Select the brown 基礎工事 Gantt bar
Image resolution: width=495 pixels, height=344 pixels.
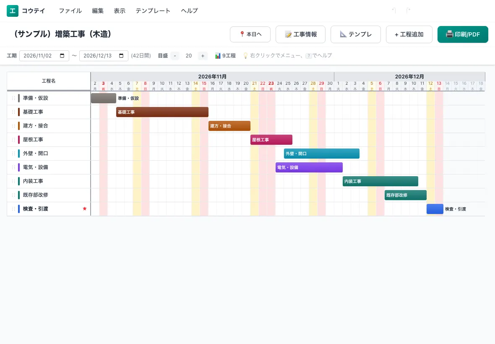162,112
